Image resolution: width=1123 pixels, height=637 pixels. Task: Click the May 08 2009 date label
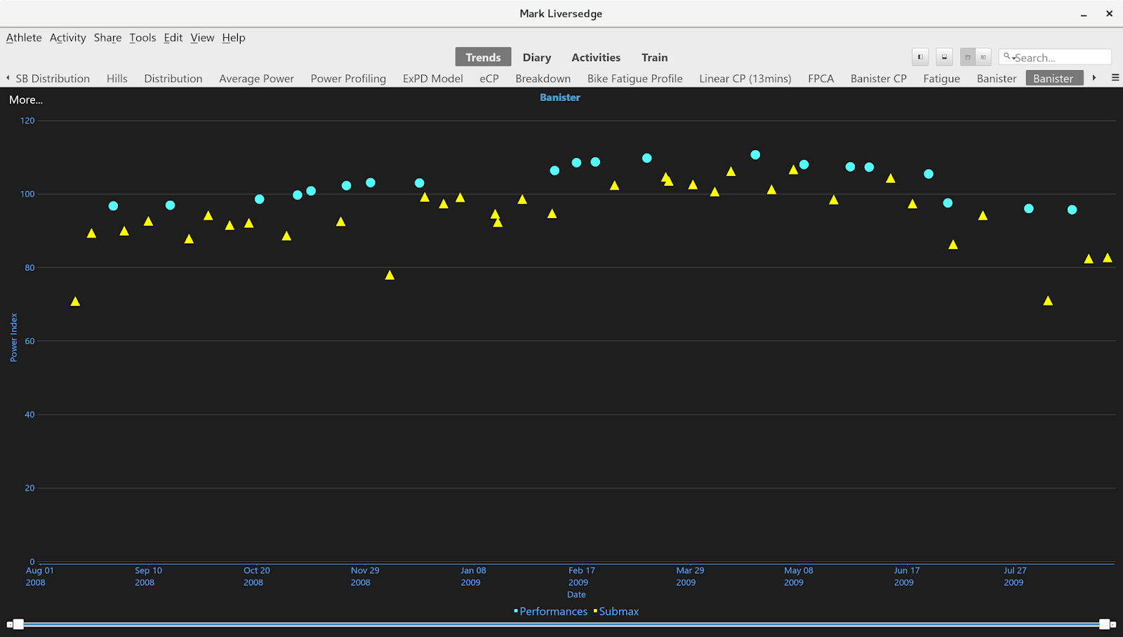point(797,576)
